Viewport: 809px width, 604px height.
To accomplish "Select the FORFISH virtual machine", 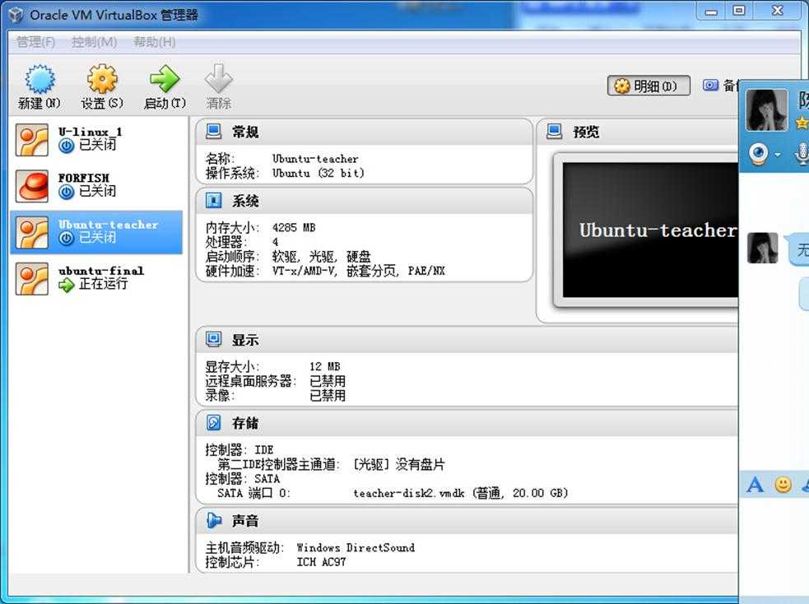I will click(96, 186).
